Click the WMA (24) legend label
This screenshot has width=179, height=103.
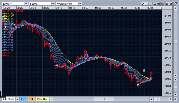click(7, 47)
